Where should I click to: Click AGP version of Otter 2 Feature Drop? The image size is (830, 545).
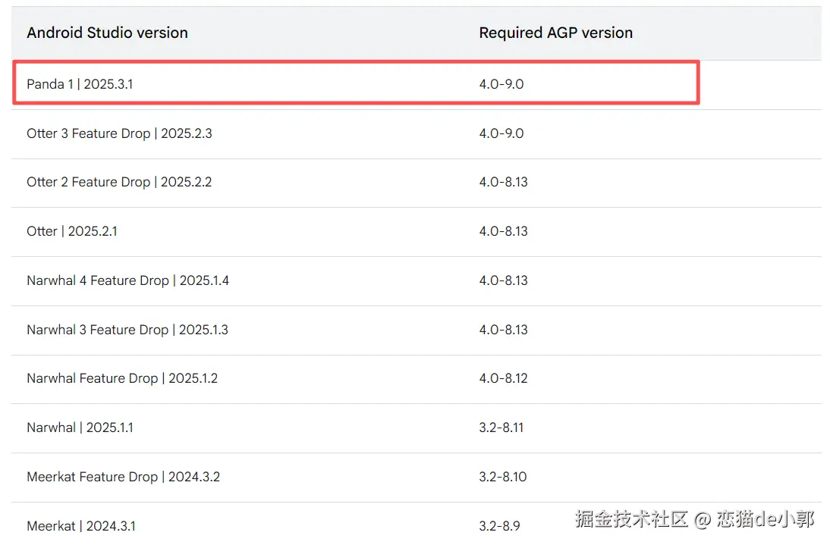(503, 182)
